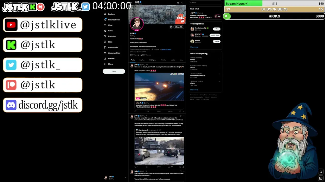
Task: Switch to the Highlights tab
Action: click(x=153, y=60)
